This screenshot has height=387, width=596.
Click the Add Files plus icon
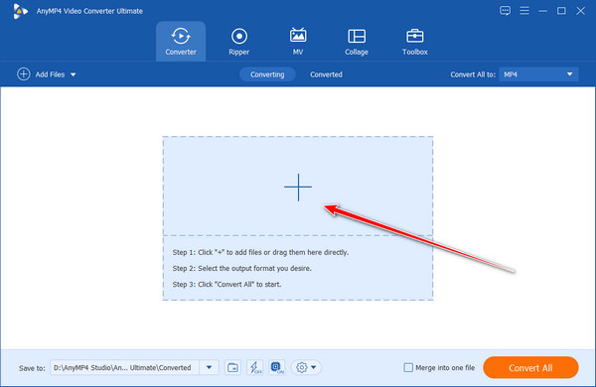coord(24,74)
